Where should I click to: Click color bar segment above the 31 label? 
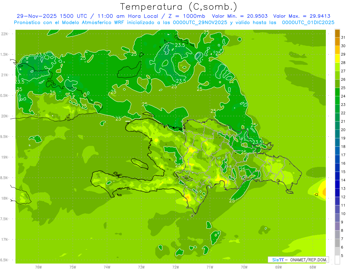pyautogui.click(x=337, y=33)
